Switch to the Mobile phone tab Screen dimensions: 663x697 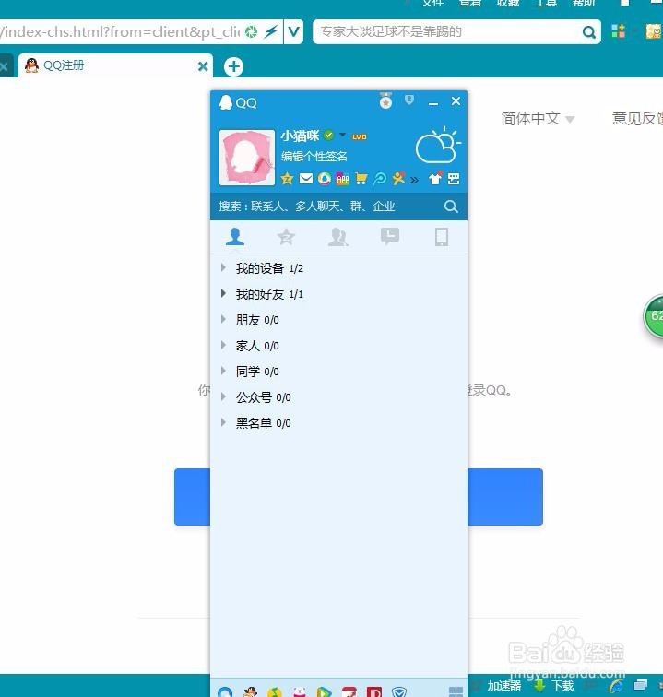(x=442, y=237)
